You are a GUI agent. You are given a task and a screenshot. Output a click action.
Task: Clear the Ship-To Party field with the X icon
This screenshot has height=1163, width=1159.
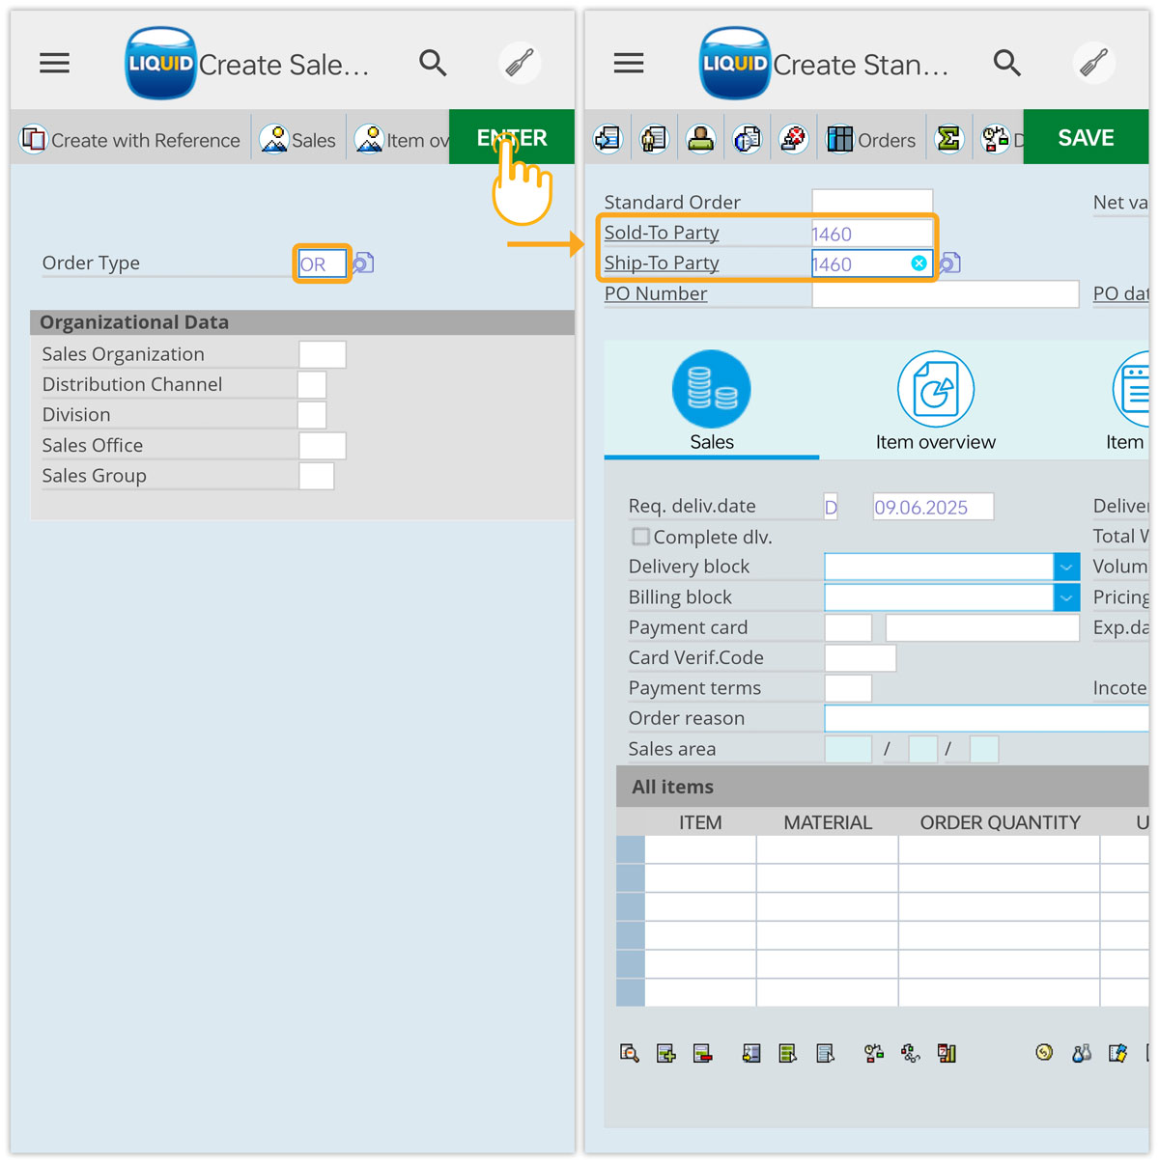coord(919,263)
